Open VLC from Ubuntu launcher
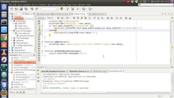This screenshot has height=98, width=174. 4,53
